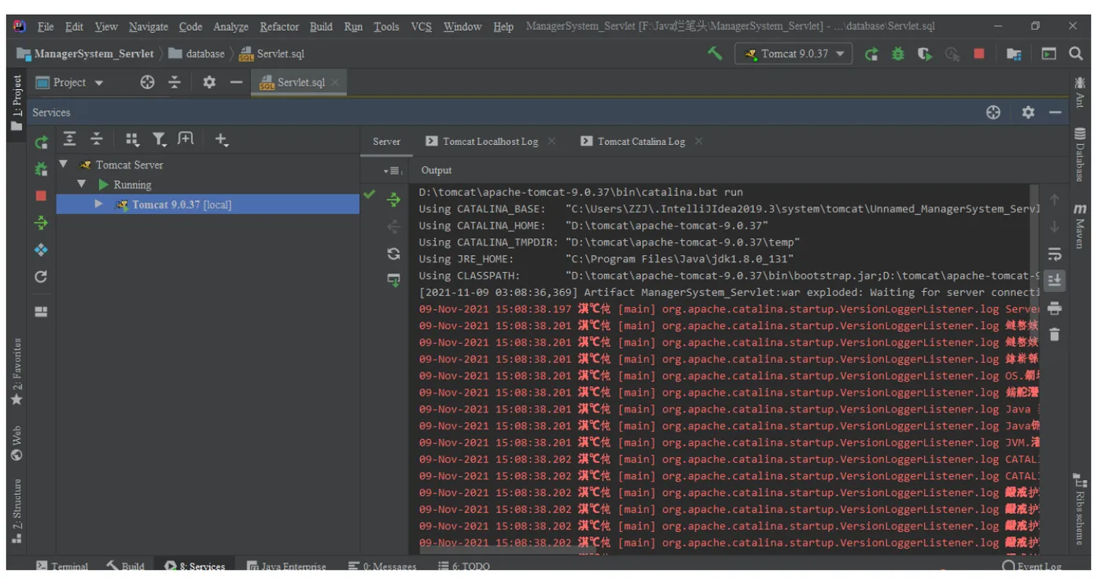Click Collapse All in the Services toolbar
Image resolution: width=1101 pixels, height=580 pixels.
pos(97,139)
